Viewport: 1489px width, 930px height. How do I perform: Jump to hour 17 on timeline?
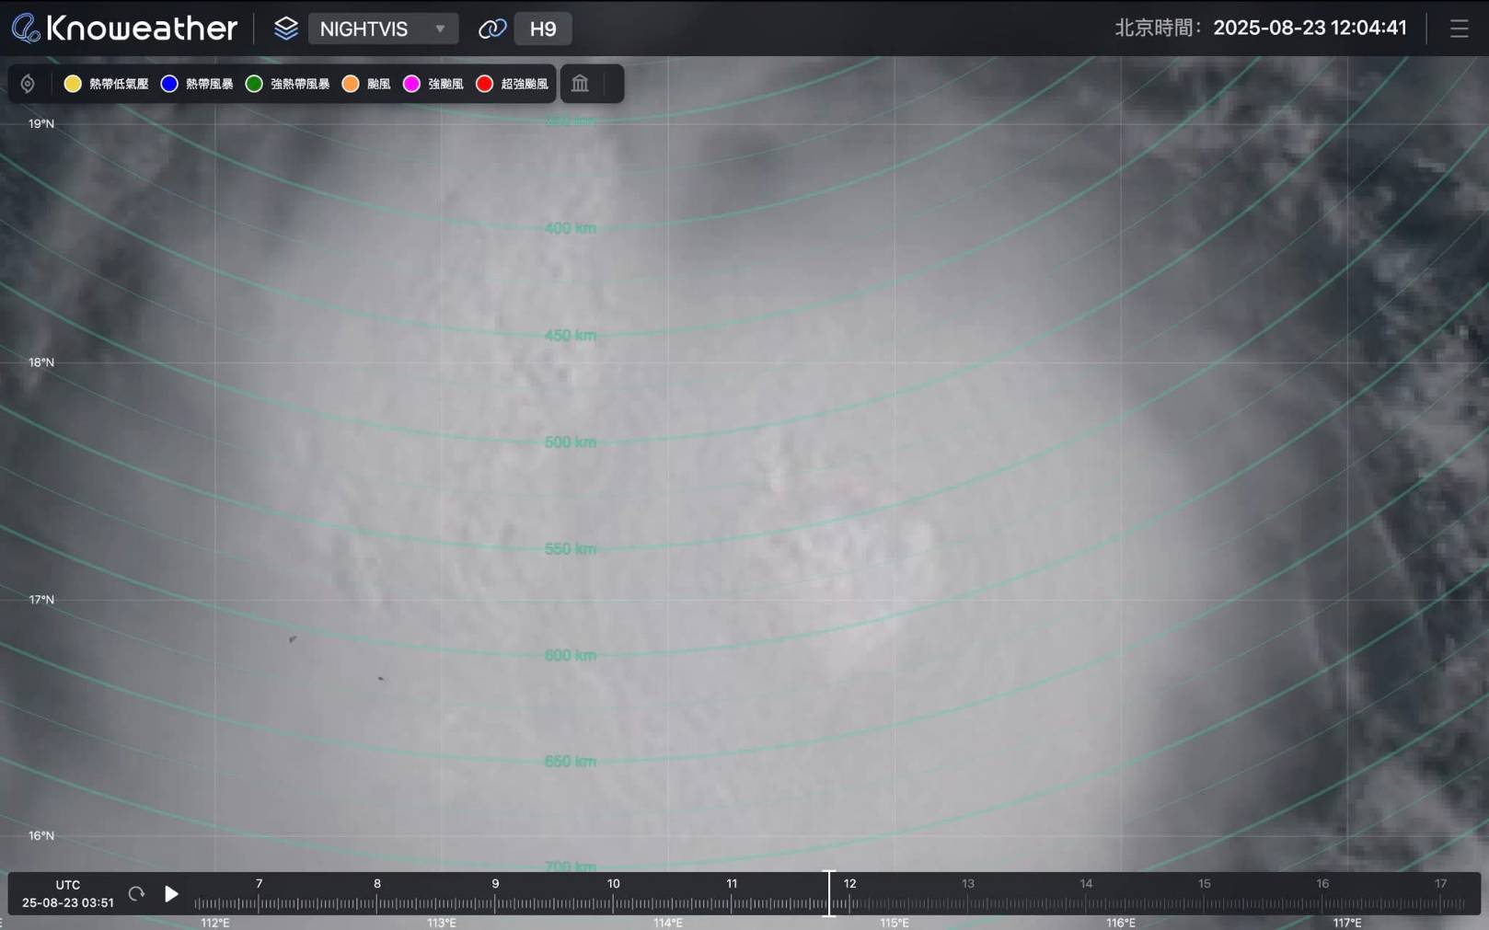tap(1440, 883)
